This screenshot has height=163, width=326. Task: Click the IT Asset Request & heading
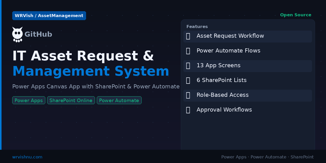tap(83, 56)
